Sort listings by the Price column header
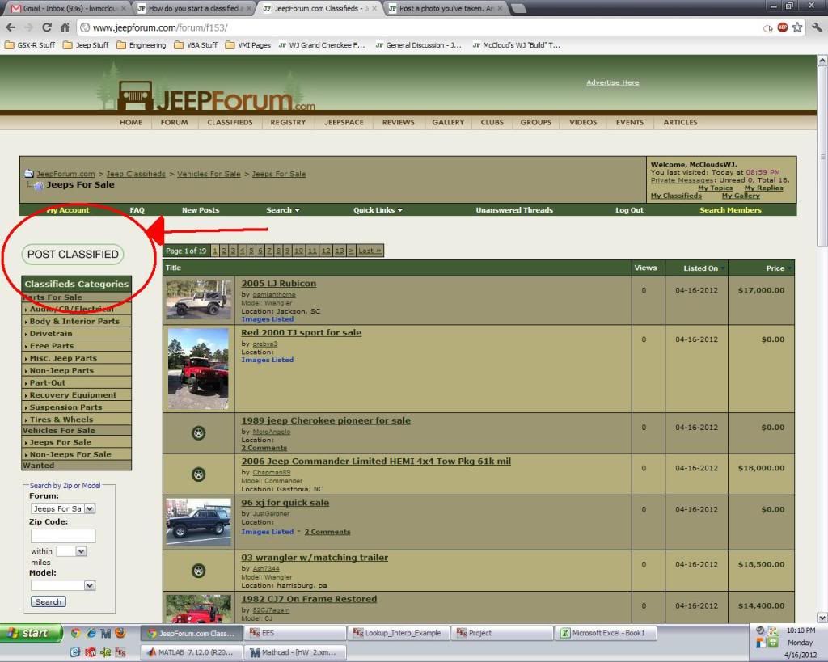The width and height of the screenshot is (828, 662). coord(775,268)
